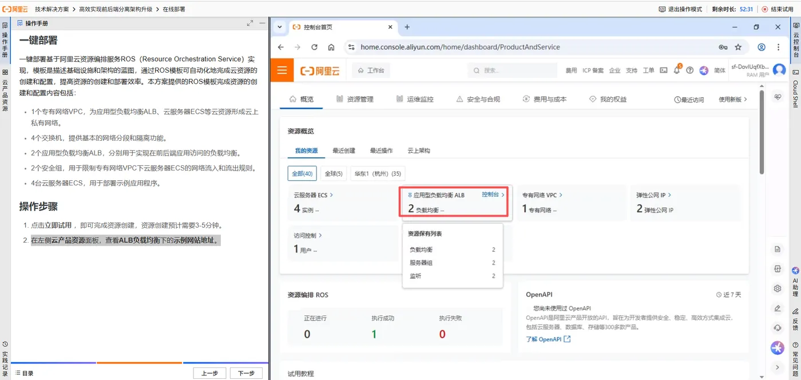Open the orange hamburger menu

(281, 70)
